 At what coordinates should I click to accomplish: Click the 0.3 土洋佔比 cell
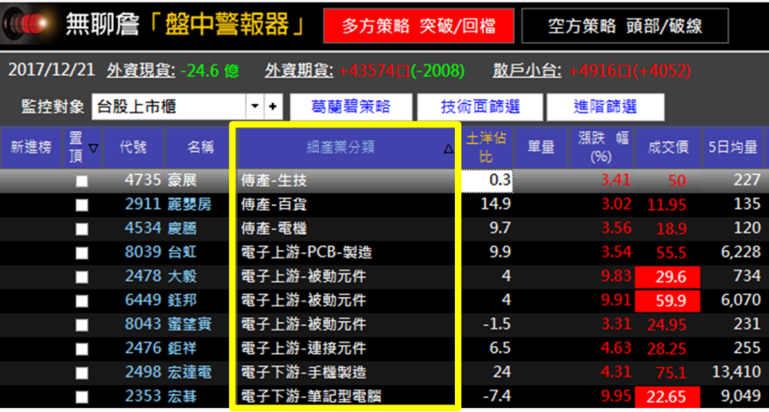[487, 180]
